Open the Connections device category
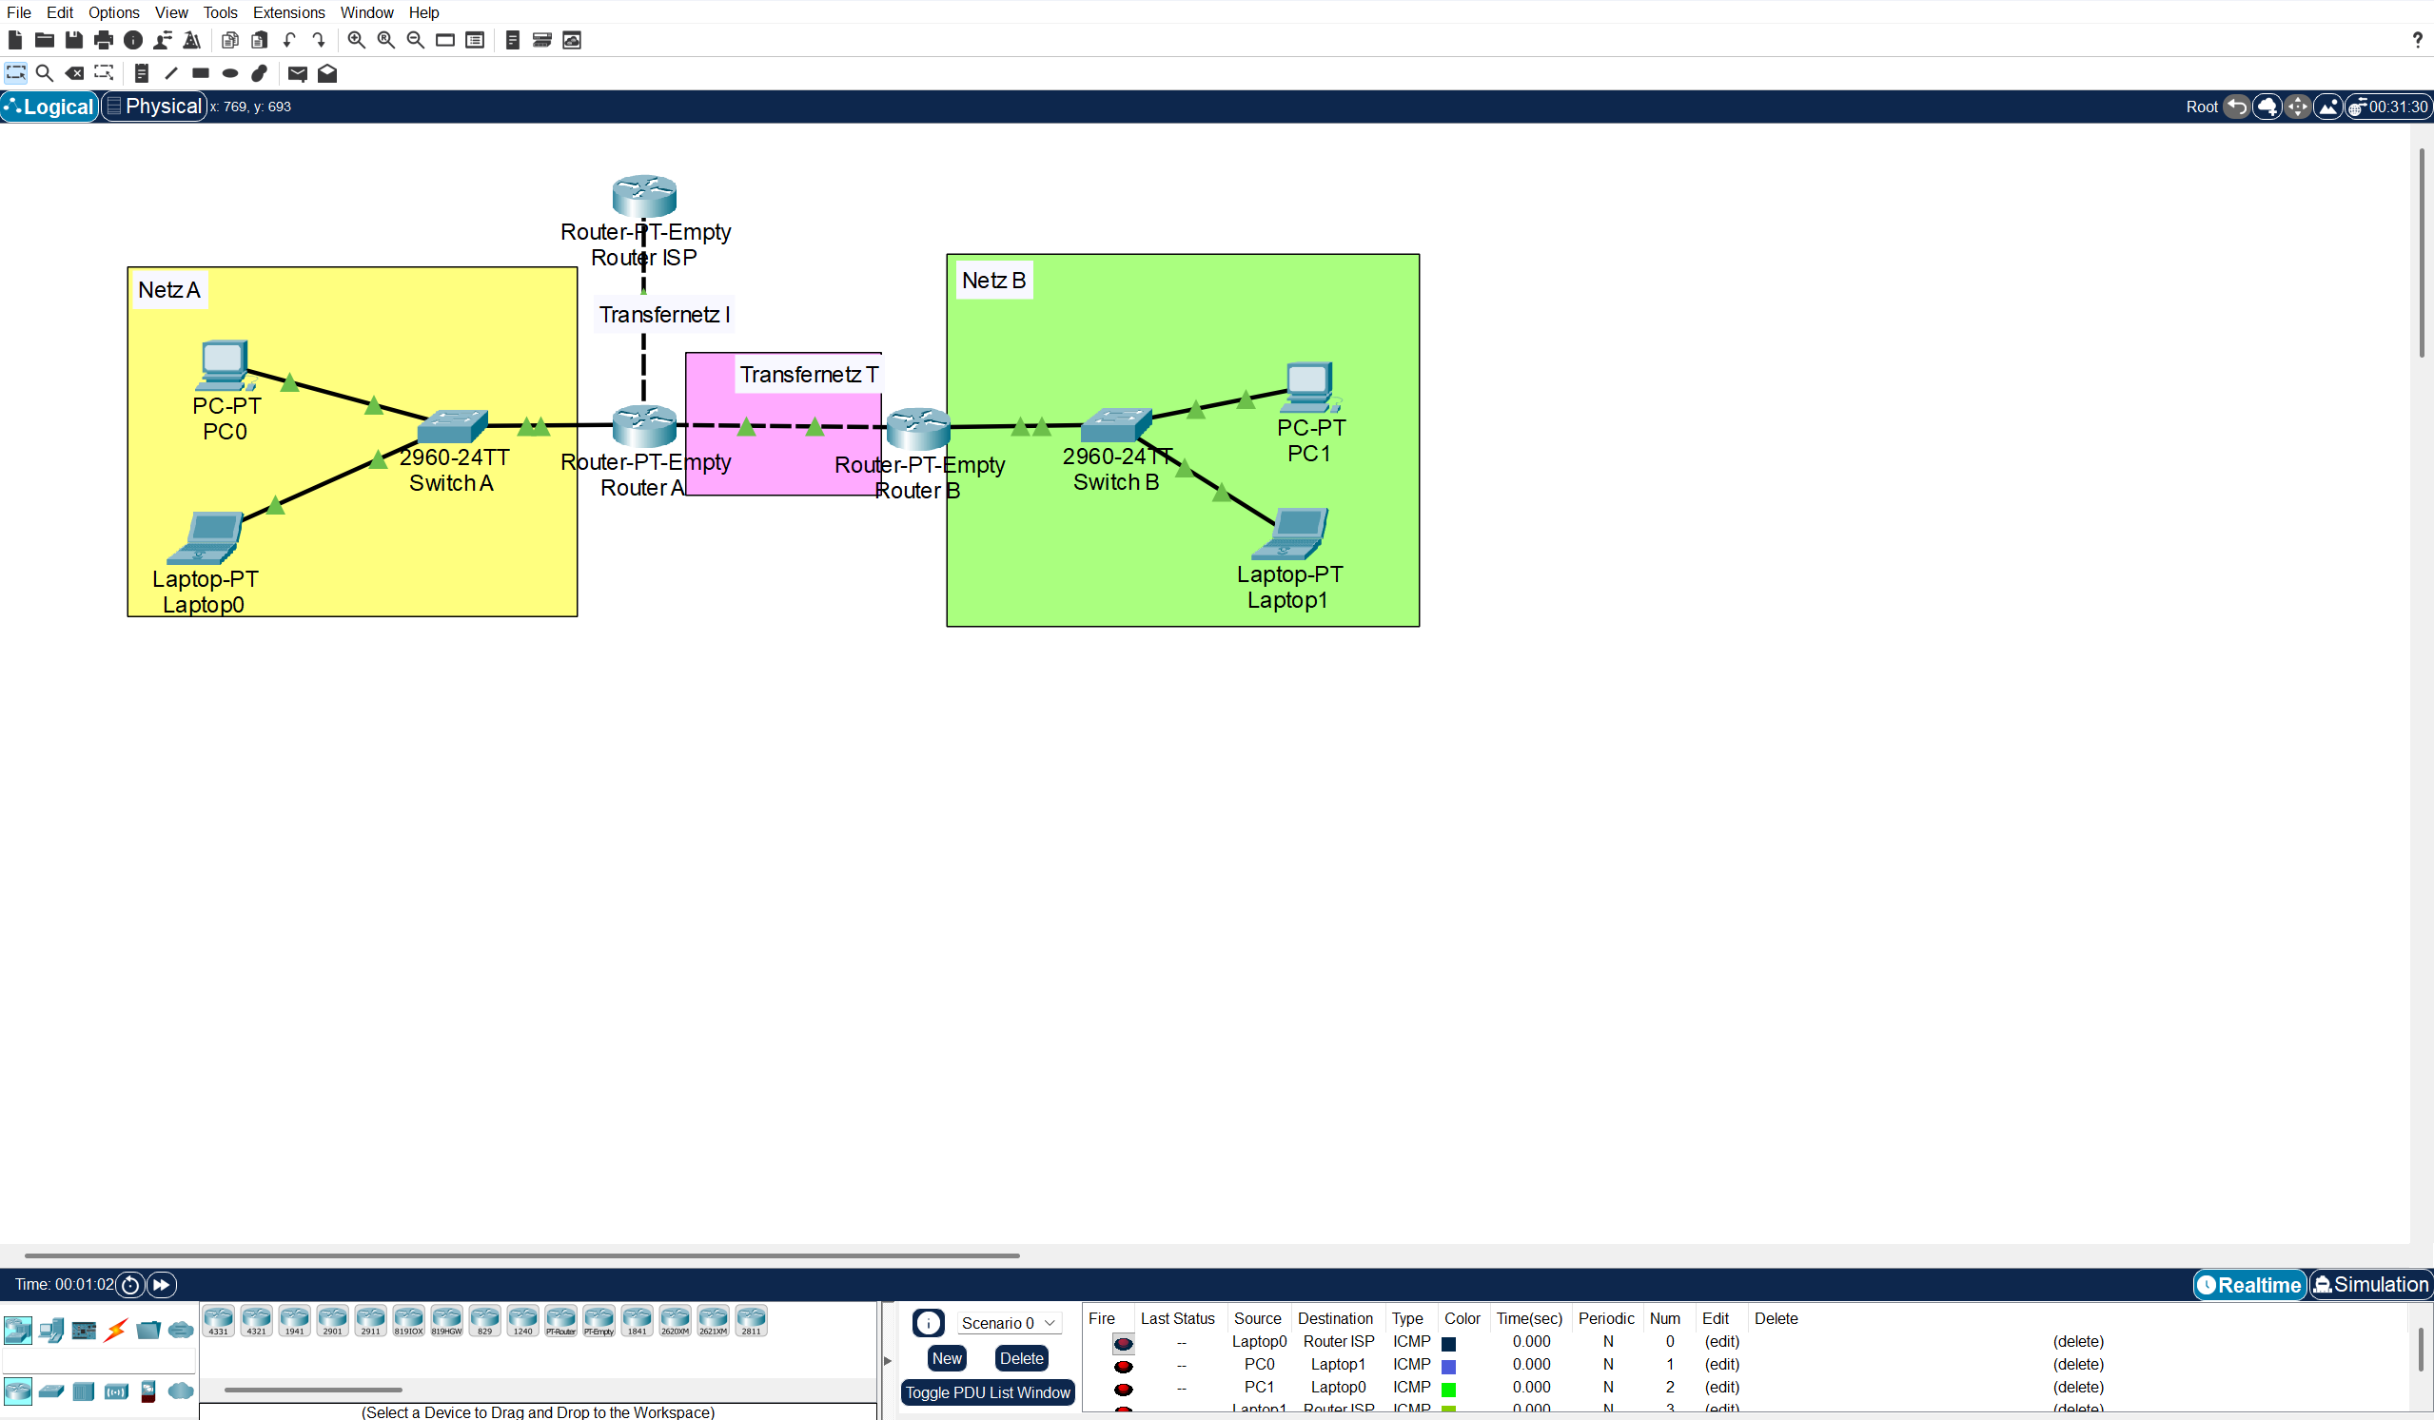The image size is (2434, 1420). click(116, 1331)
